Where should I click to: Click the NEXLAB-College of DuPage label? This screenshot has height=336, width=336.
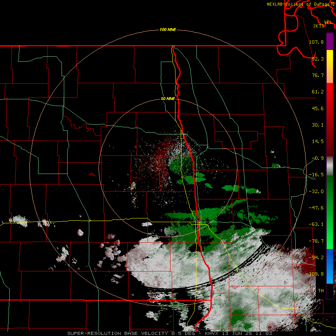[x=299, y=4]
